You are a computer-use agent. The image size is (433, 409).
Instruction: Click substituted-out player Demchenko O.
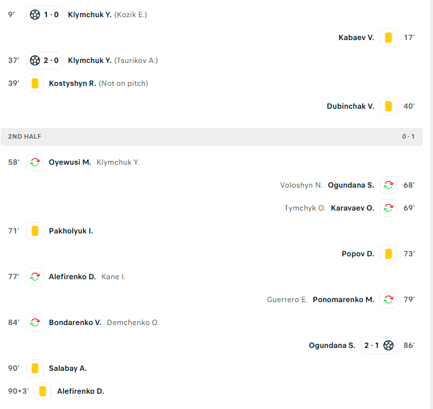point(133,322)
